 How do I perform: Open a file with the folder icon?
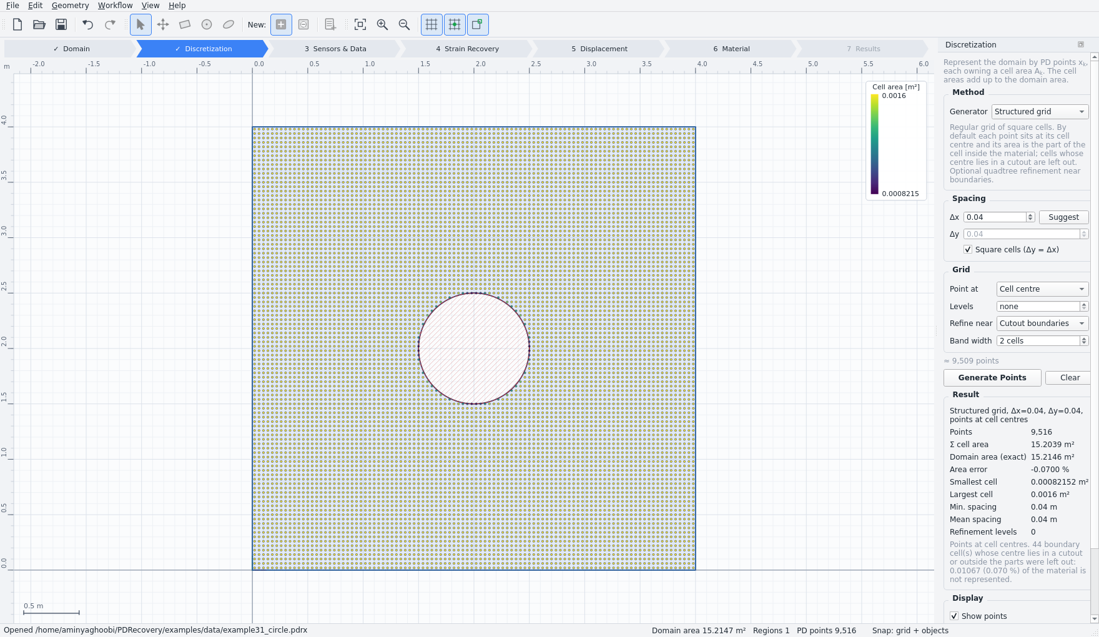[39, 24]
